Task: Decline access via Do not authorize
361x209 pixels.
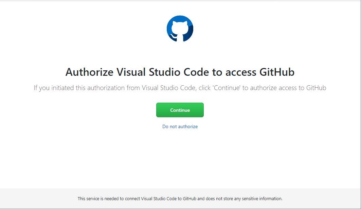Action: pos(180,126)
